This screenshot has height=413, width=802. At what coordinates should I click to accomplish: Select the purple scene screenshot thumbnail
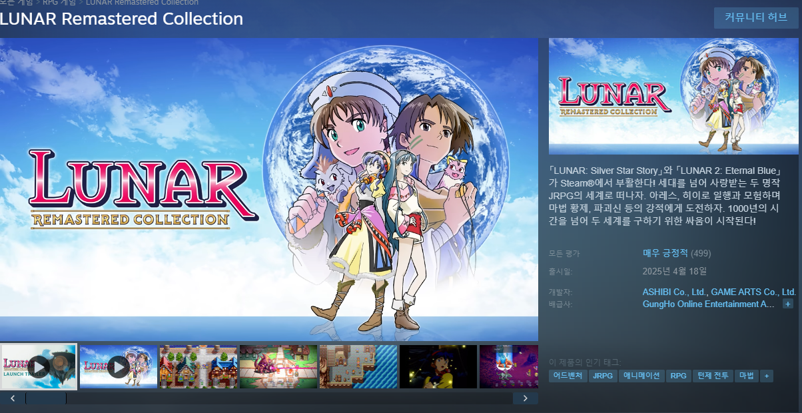(509, 366)
